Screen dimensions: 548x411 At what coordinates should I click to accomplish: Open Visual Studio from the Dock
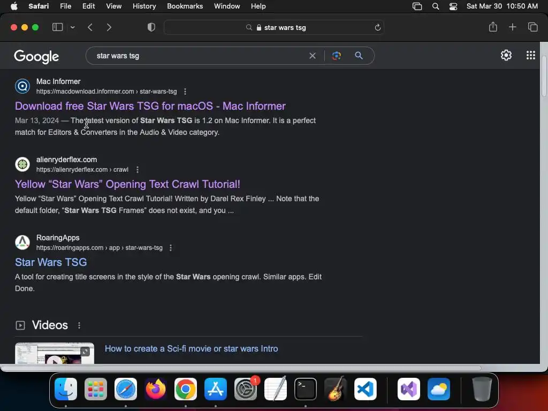pos(408,389)
